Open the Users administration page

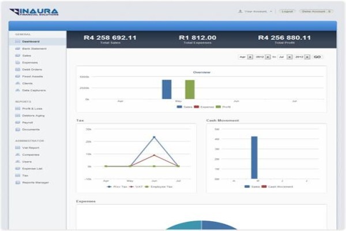point(27,162)
